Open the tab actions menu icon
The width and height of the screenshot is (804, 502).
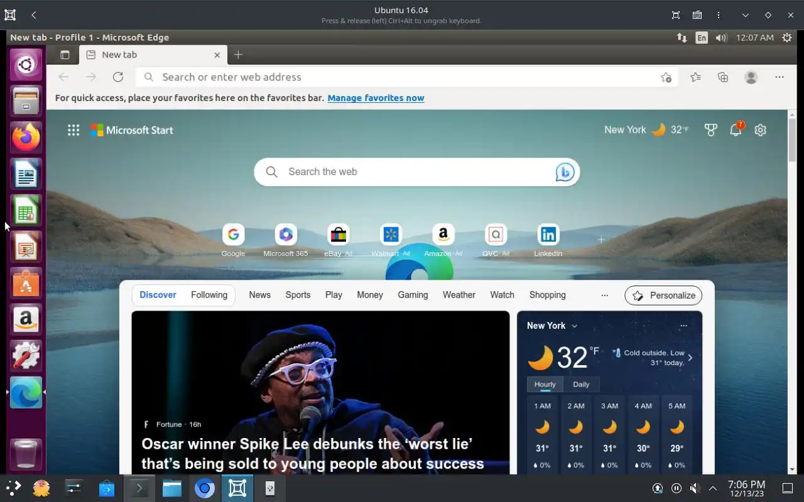(65, 55)
